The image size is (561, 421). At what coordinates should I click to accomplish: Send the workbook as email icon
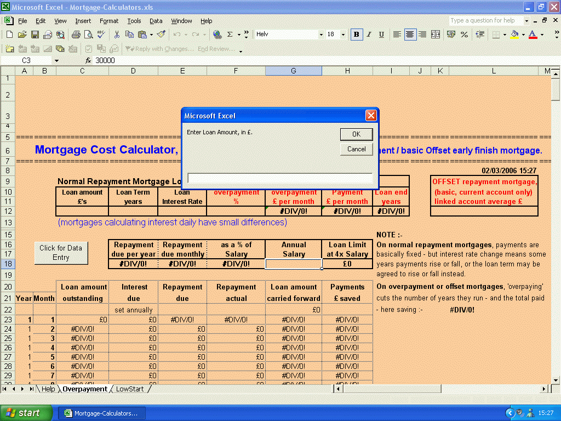pyautogui.click(x=48, y=35)
